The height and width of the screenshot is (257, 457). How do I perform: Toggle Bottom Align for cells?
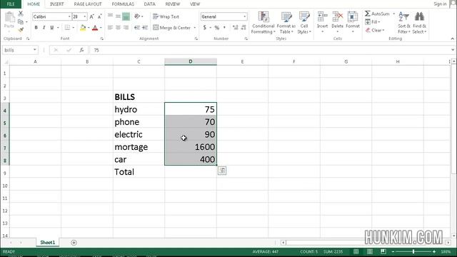[x=126, y=16]
